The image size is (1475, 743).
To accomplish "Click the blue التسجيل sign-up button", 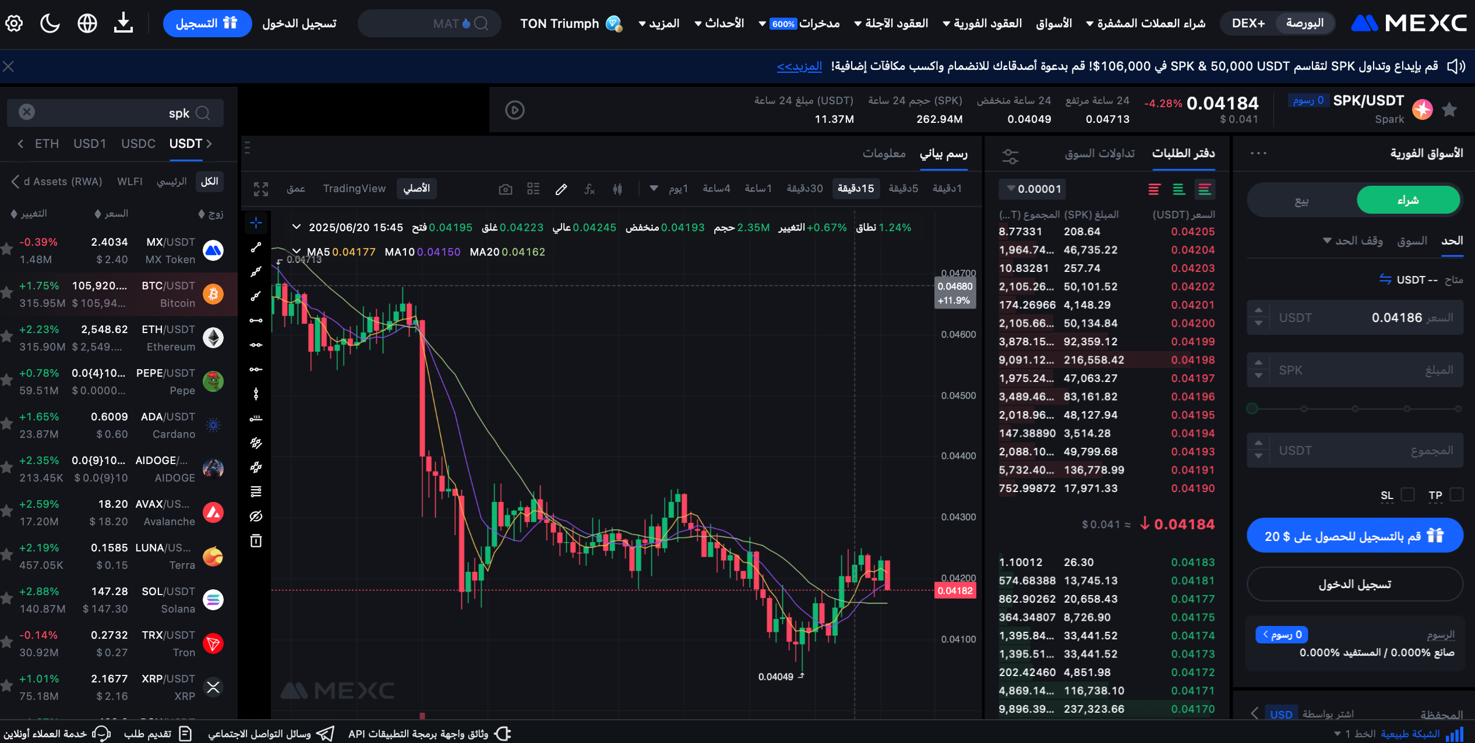I will tap(207, 23).
